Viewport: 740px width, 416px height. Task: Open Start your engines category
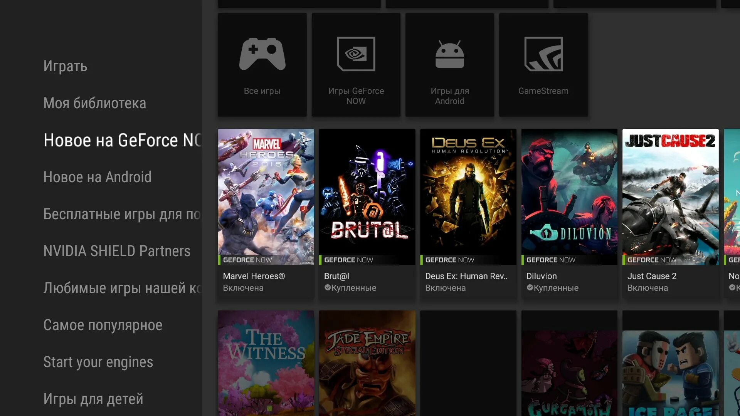coord(98,362)
